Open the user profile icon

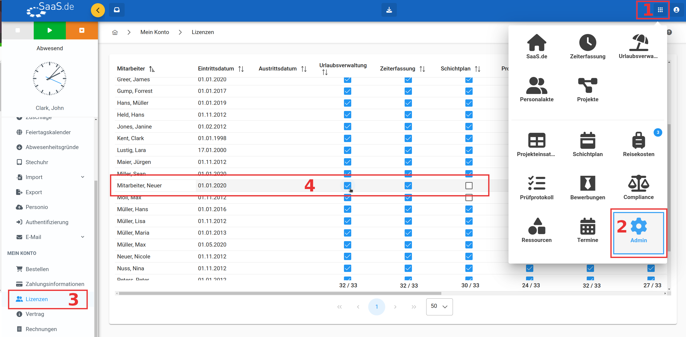tap(676, 10)
